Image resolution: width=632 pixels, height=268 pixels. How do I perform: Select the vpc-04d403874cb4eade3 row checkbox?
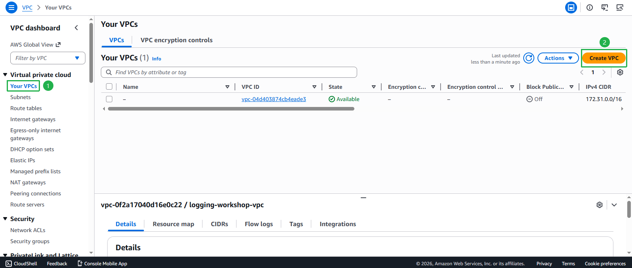109,99
